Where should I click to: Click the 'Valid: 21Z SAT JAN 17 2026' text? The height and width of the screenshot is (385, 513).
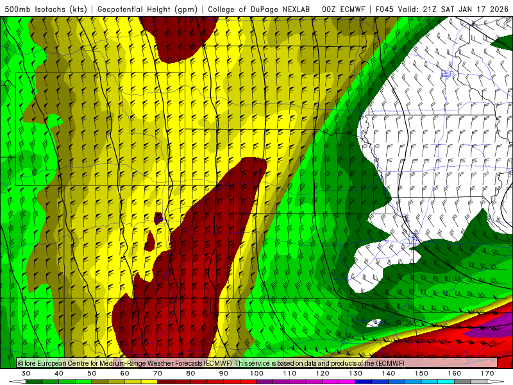pos(453,9)
